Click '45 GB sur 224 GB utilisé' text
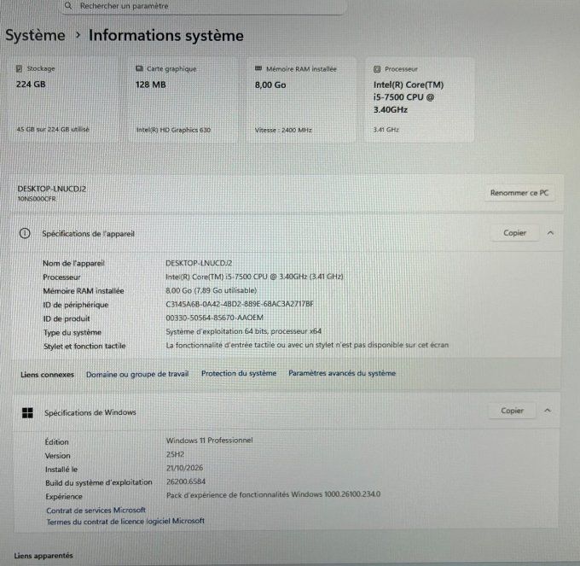The image size is (580, 566). point(53,129)
